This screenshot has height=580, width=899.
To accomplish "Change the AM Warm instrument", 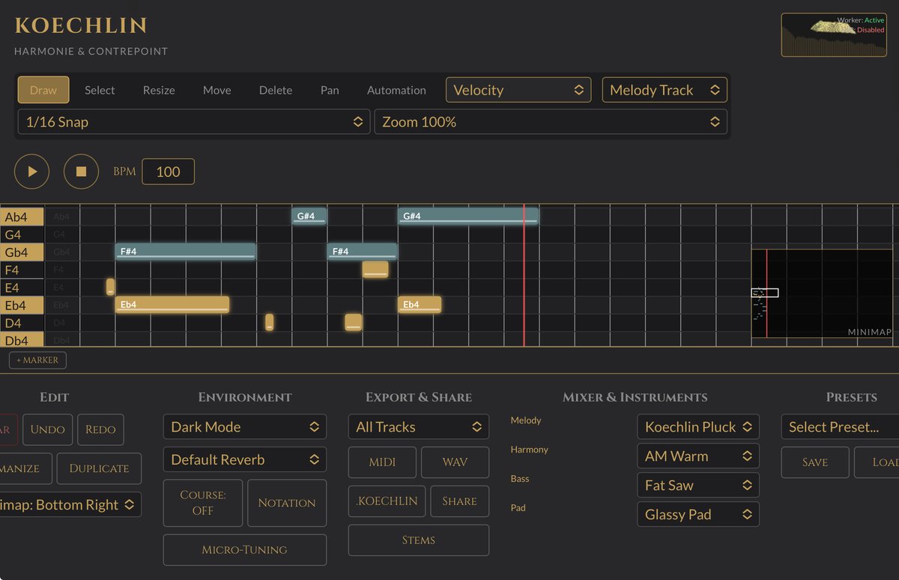I will pos(698,456).
